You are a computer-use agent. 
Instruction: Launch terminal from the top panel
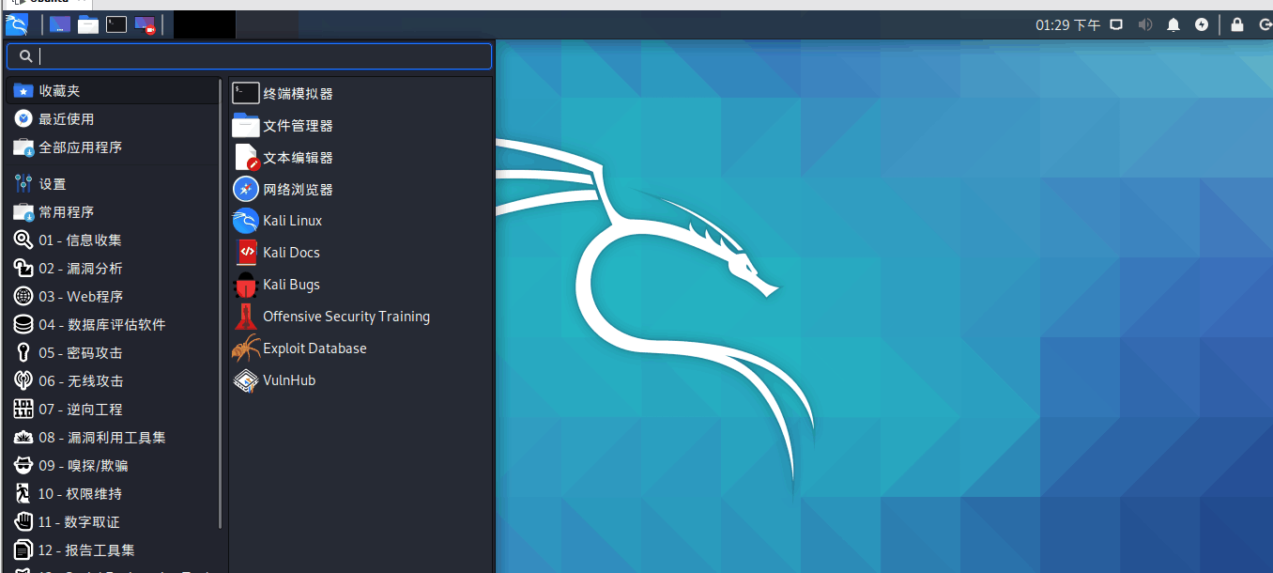point(116,24)
